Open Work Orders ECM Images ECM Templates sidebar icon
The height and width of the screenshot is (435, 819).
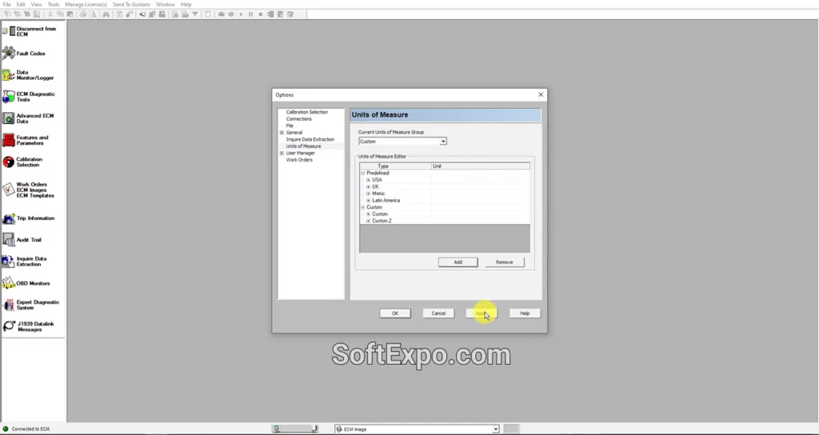8,190
